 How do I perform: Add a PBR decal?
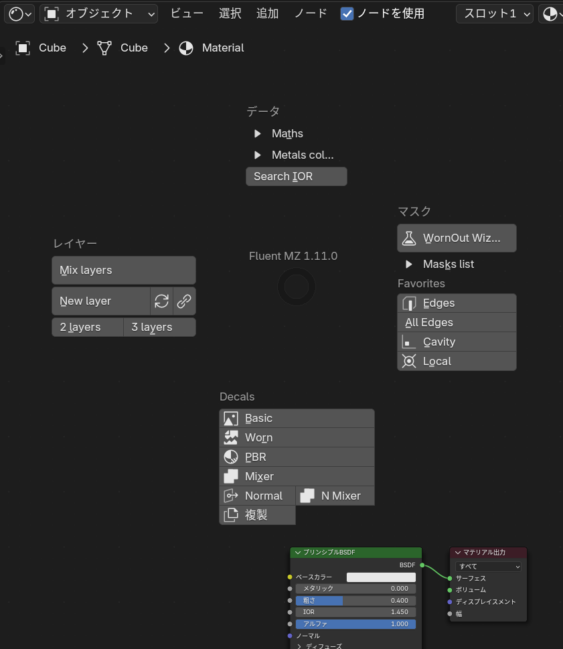(x=297, y=457)
